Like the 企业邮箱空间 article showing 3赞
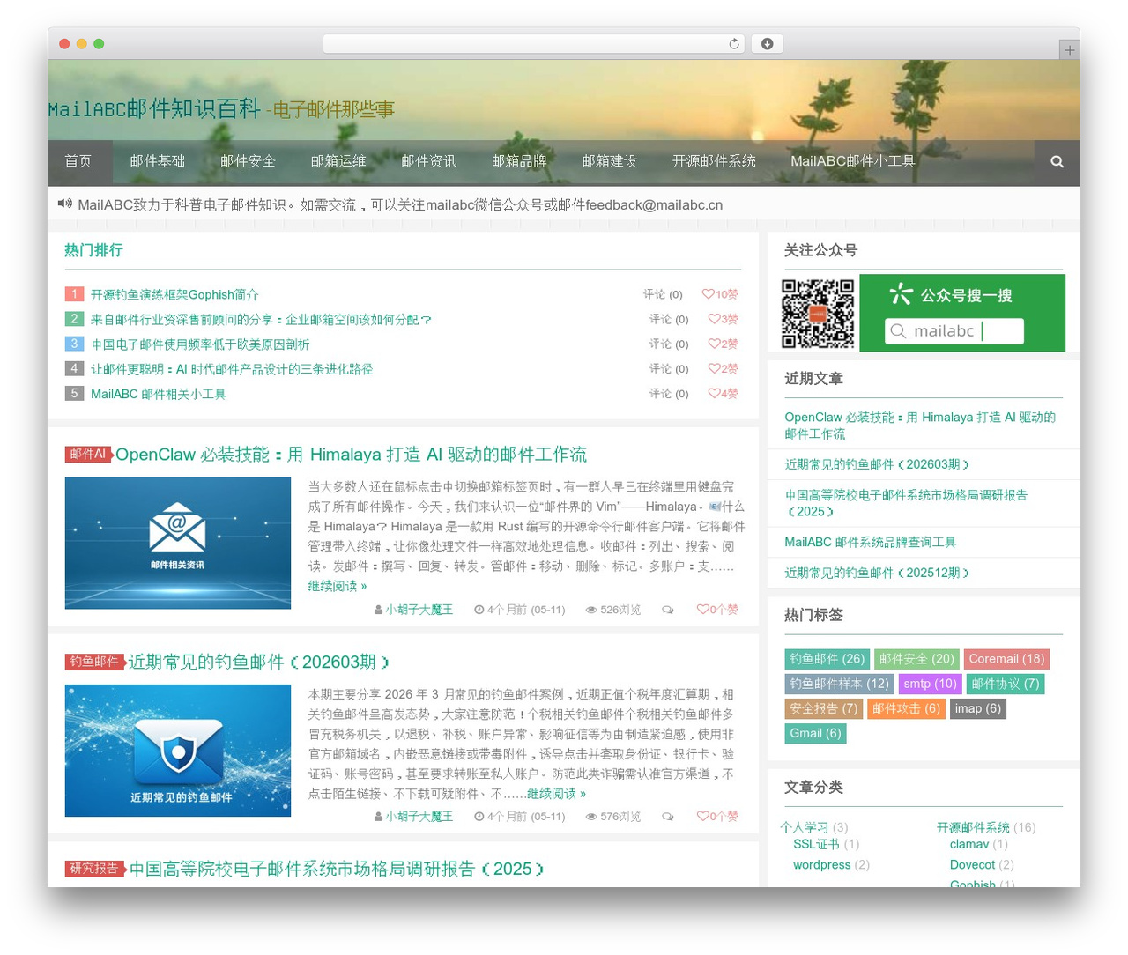 pyautogui.click(x=724, y=319)
